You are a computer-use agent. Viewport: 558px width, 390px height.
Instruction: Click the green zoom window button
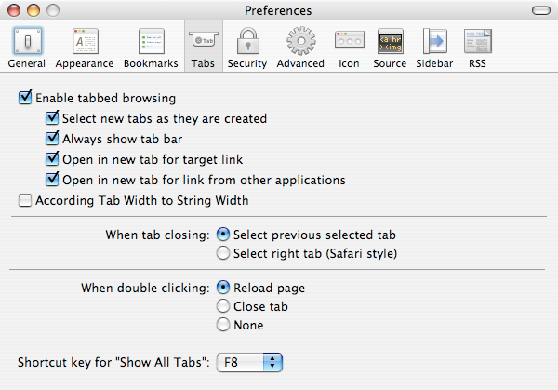tap(53, 10)
